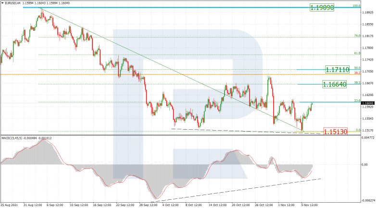Click the Fibonacci 23.6 level label
The image size is (376, 208).
(x=357, y=101)
